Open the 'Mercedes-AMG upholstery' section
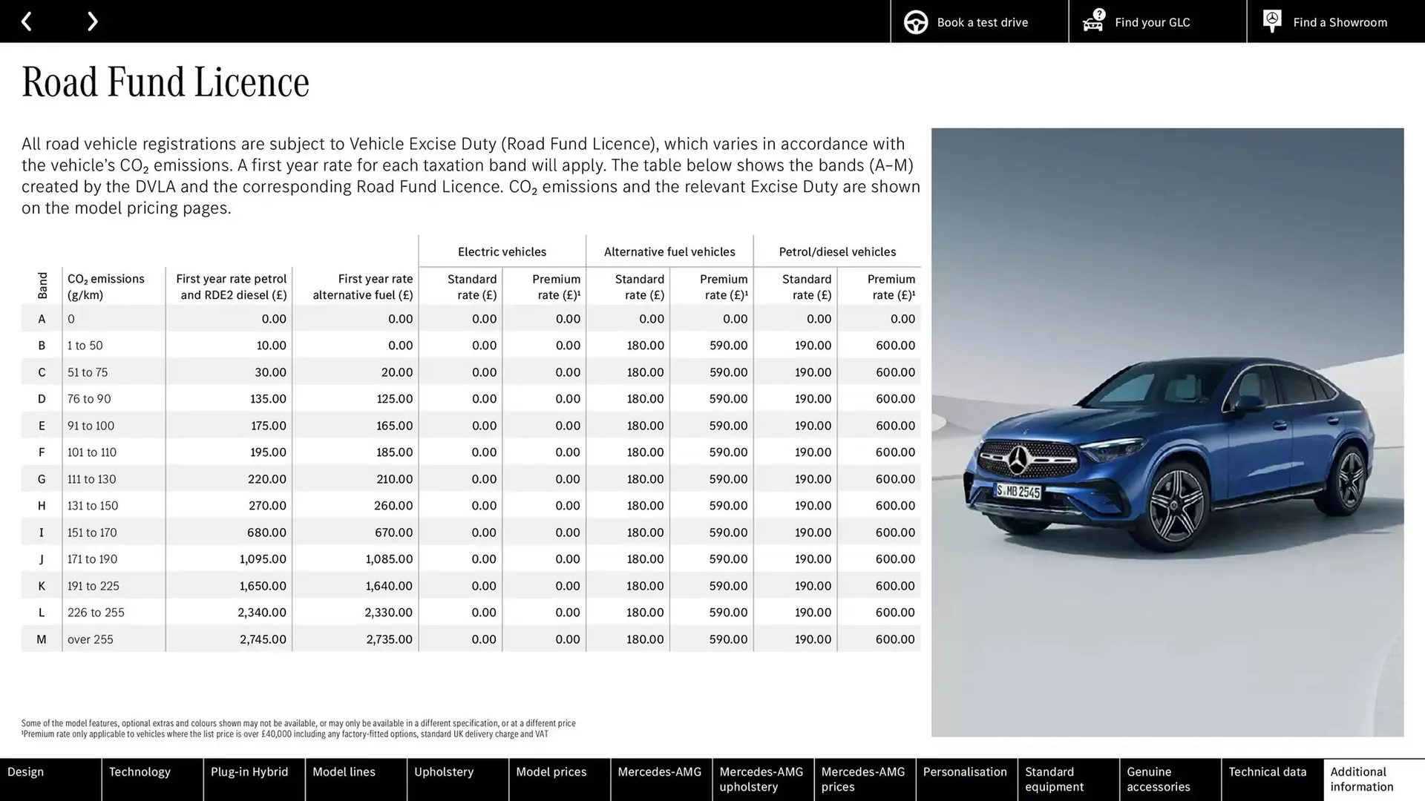 761,779
